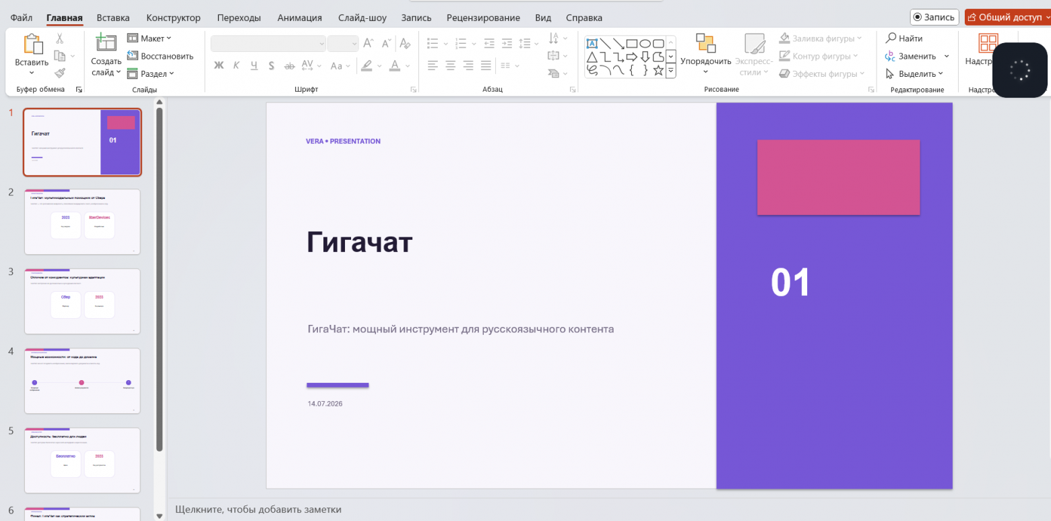Open the font size combo box
1051x521 pixels.
click(343, 43)
